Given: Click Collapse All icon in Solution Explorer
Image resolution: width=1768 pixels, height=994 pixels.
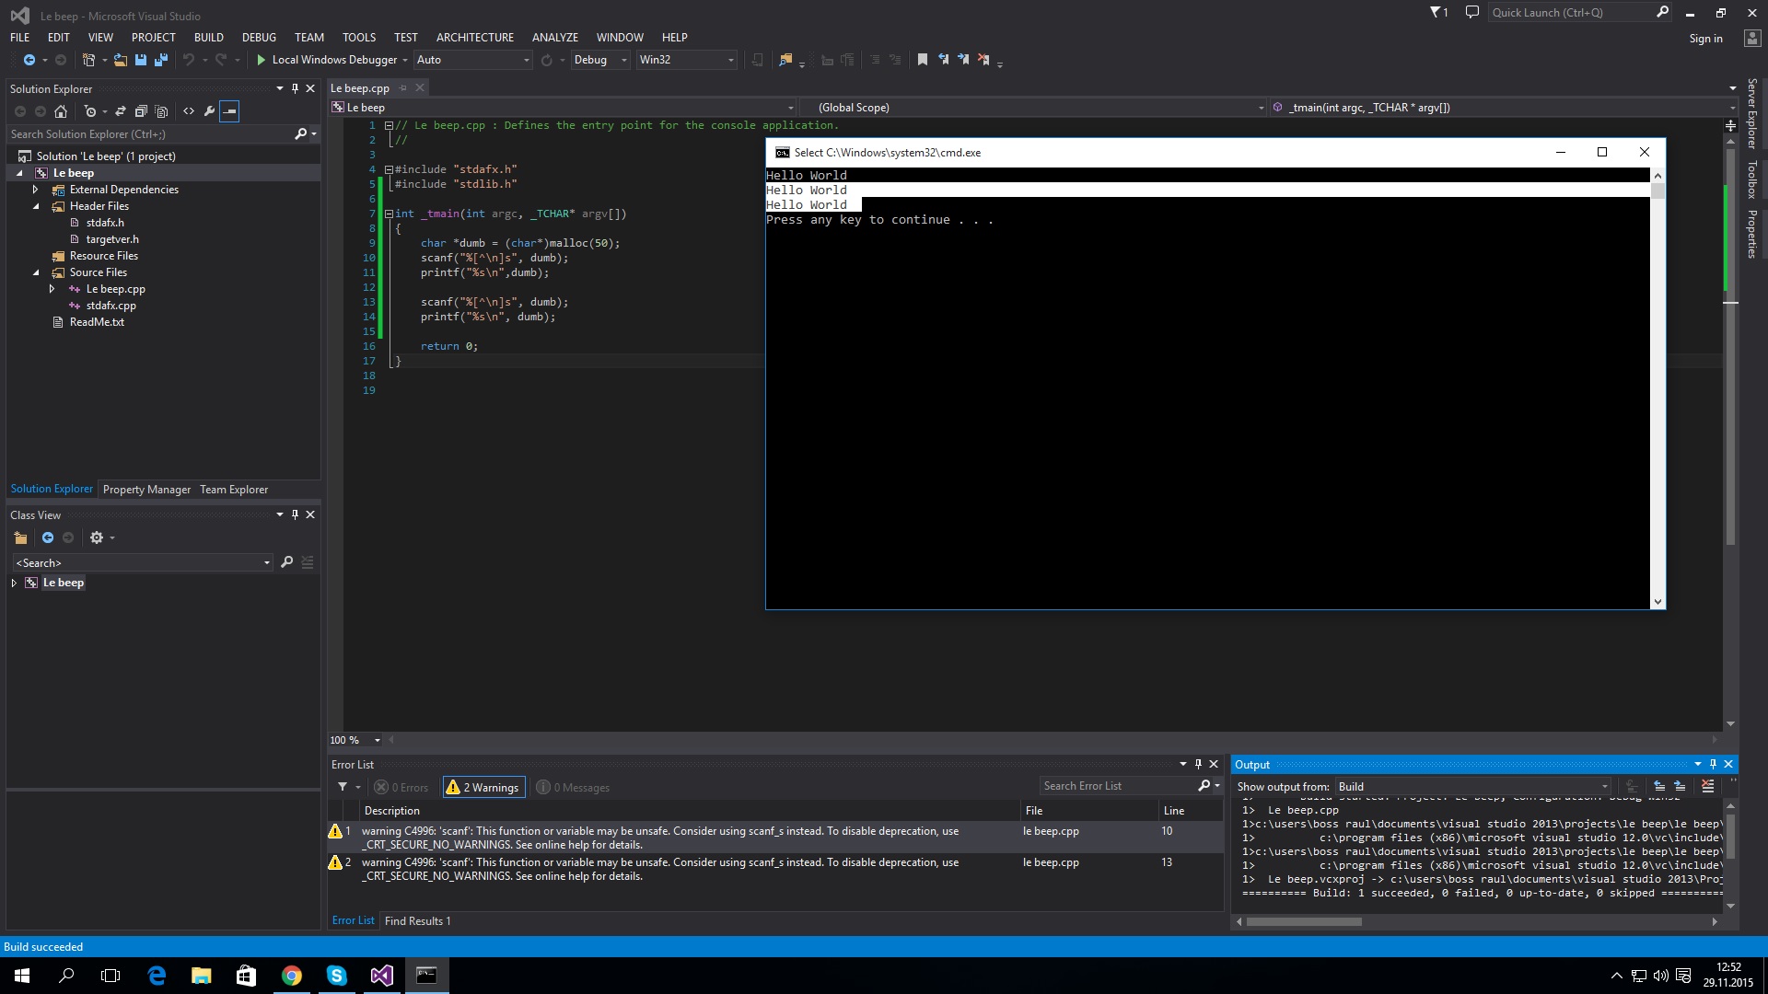Looking at the screenshot, I should 141,111.
